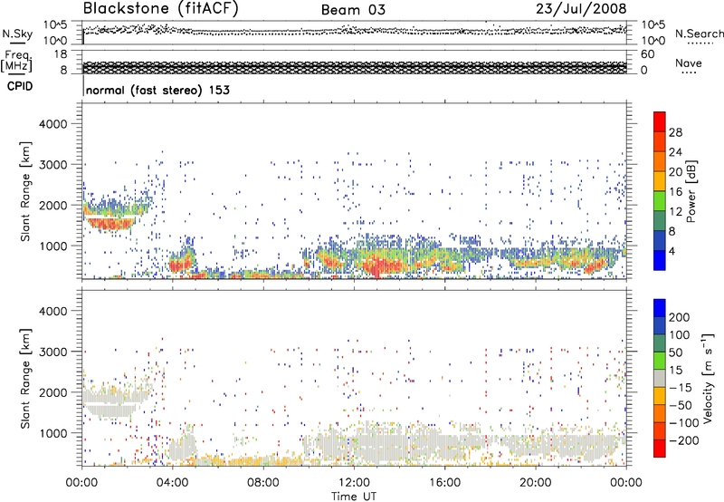Click the frequency band trace in the Freq panel
Screen dimensions: 724x502
354,67
